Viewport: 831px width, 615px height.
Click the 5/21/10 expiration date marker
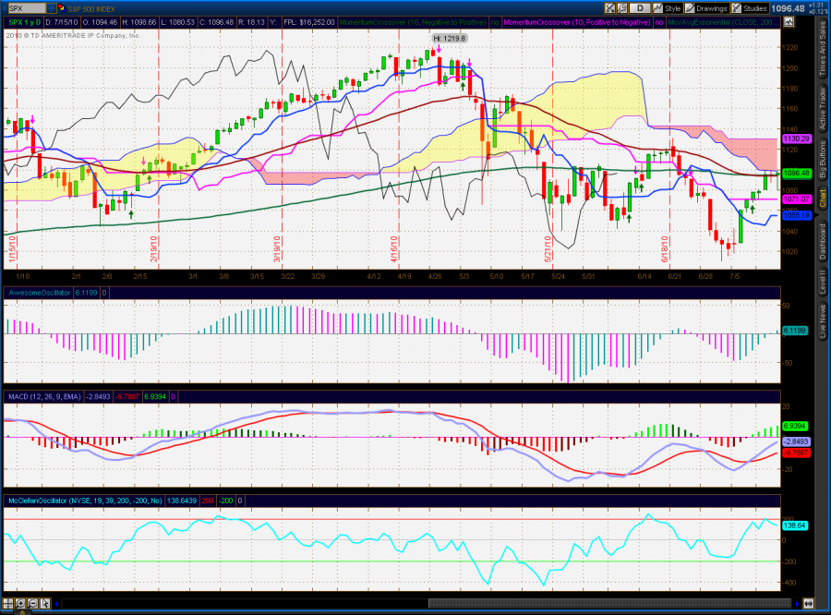(x=548, y=249)
